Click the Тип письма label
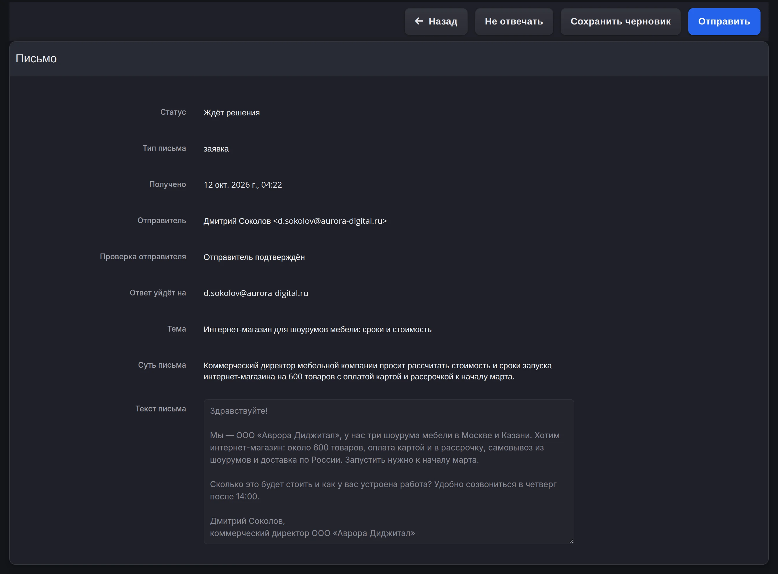Image resolution: width=778 pixels, height=574 pixels. point(164,148)
